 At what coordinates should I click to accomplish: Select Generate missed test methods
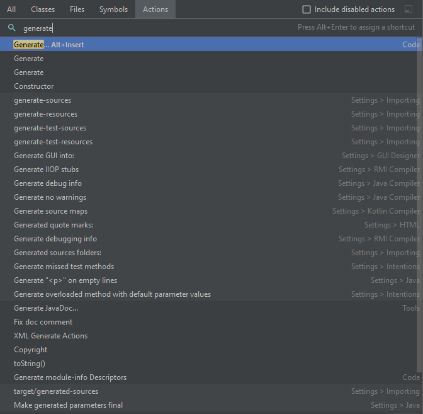(x=211, y=267)
